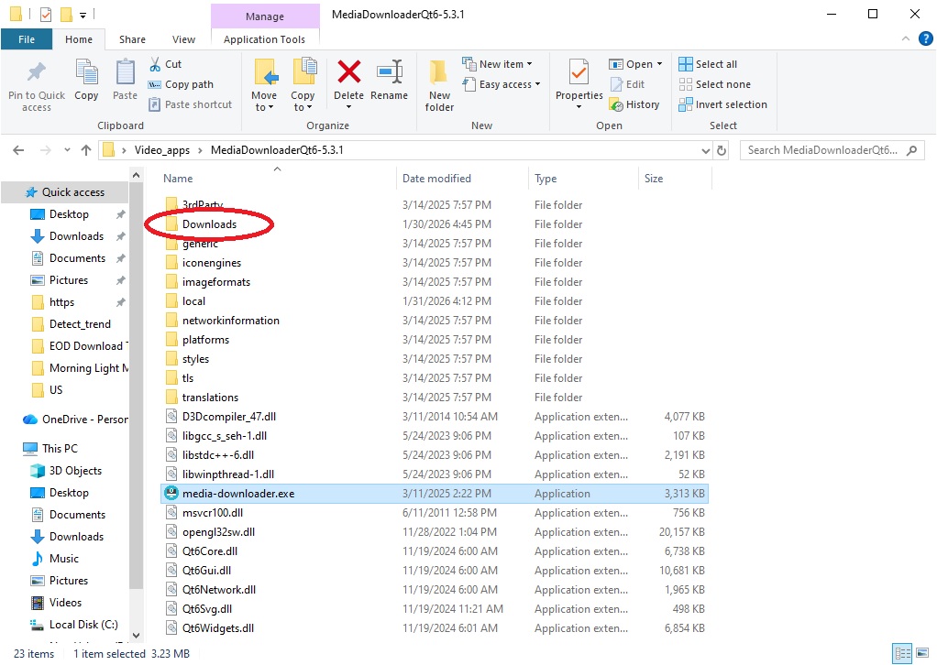Click Select none in the ribbon
Screen dimensions: 937x665
pyautogui.click(x=715, y=85)
